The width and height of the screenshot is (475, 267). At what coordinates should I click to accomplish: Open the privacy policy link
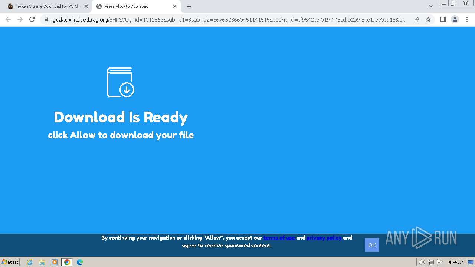(324, 238)
